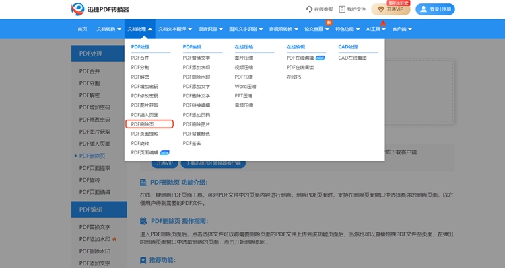Click PDF页面编辑 in the left sidebar
505x268 pixels.
point(95,192)
